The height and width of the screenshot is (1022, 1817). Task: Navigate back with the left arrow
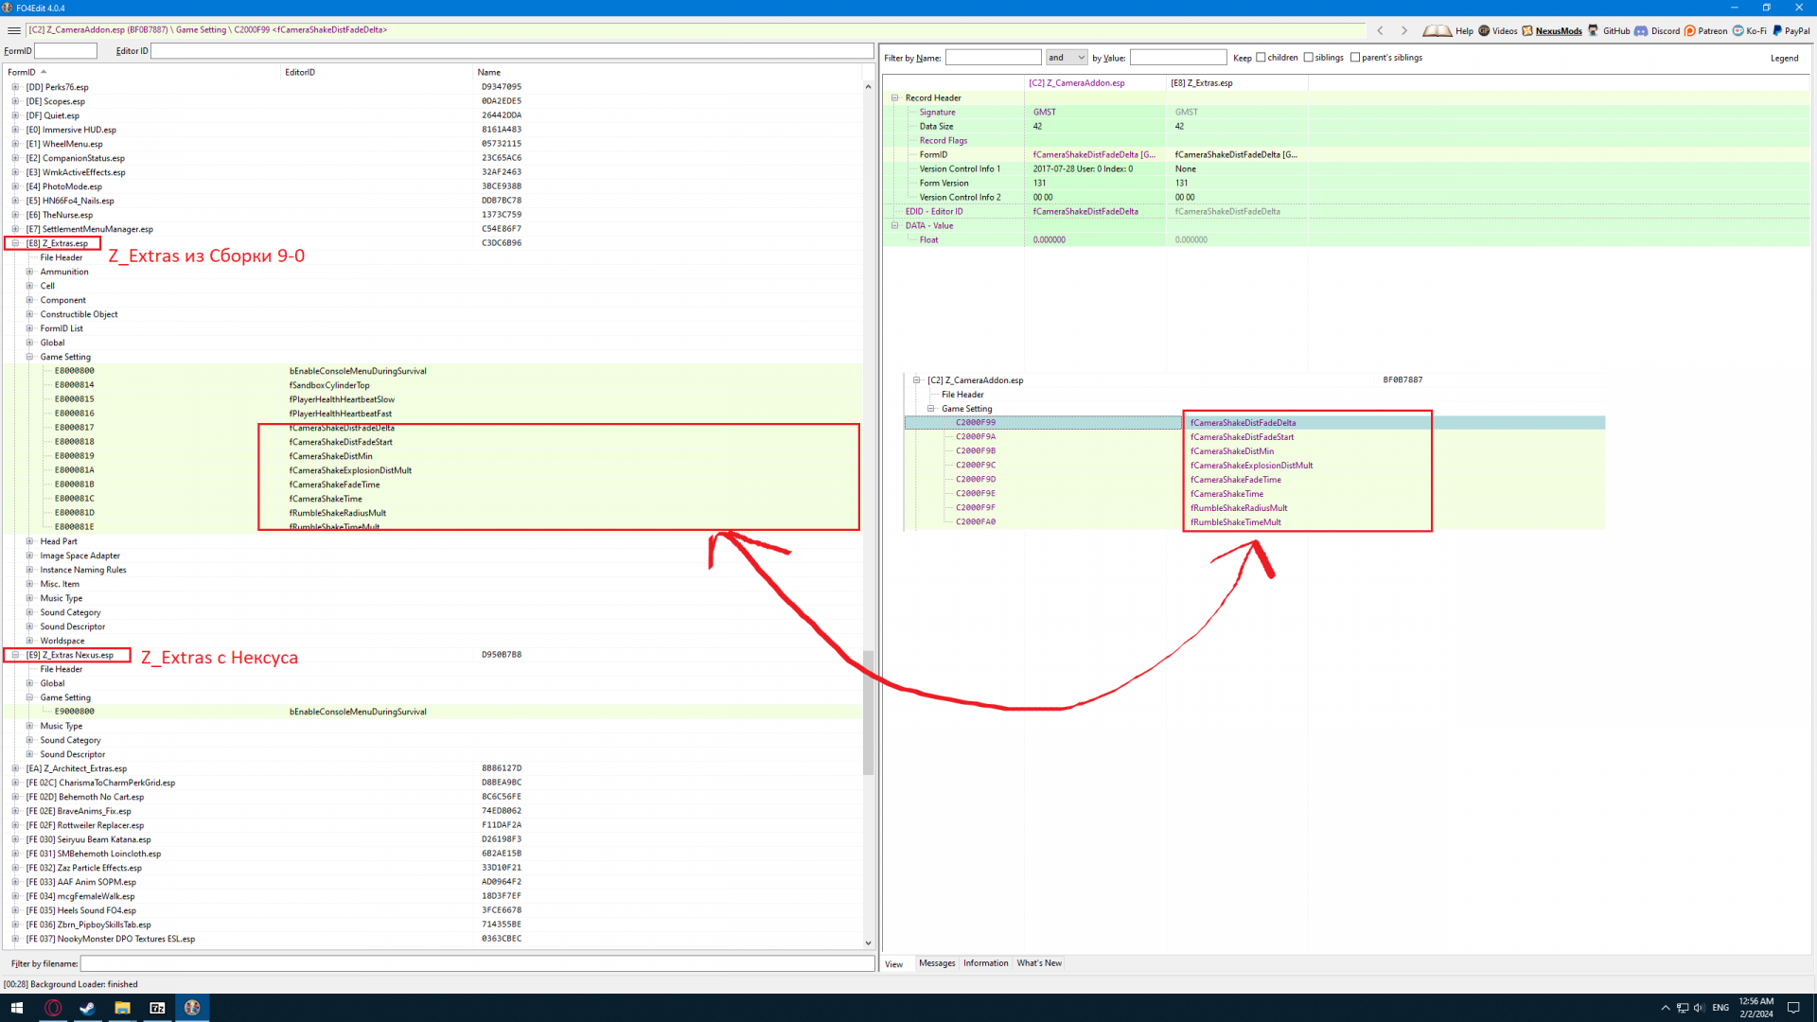pyautogui.click(x=1380, y=31)
